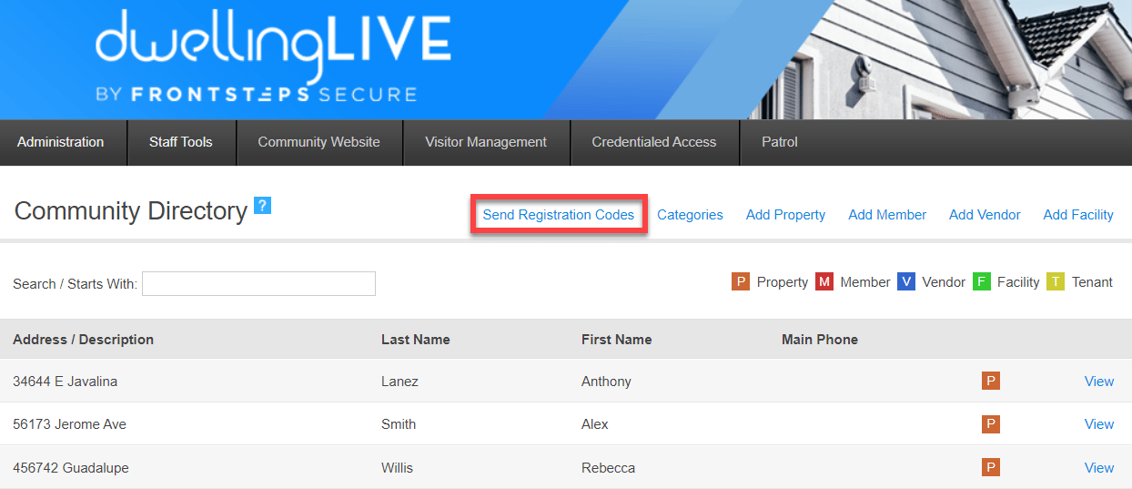View the 56173 Jerome Ave entry
1132x489 pixels.
(1099, 424)
